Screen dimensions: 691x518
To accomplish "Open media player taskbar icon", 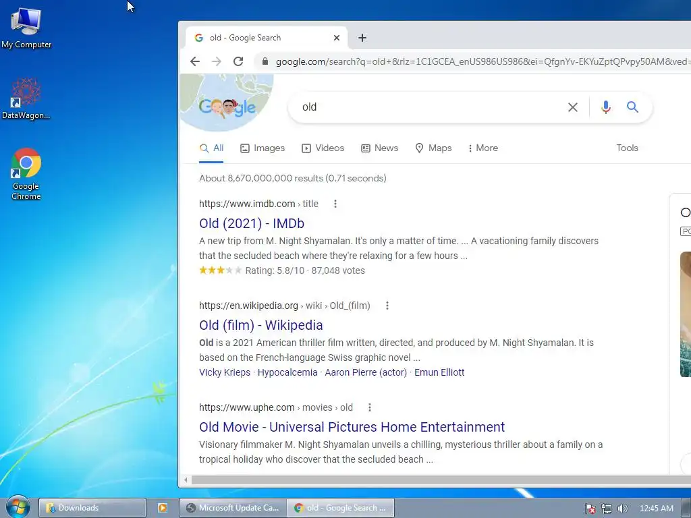I will [x=162, y=508].
